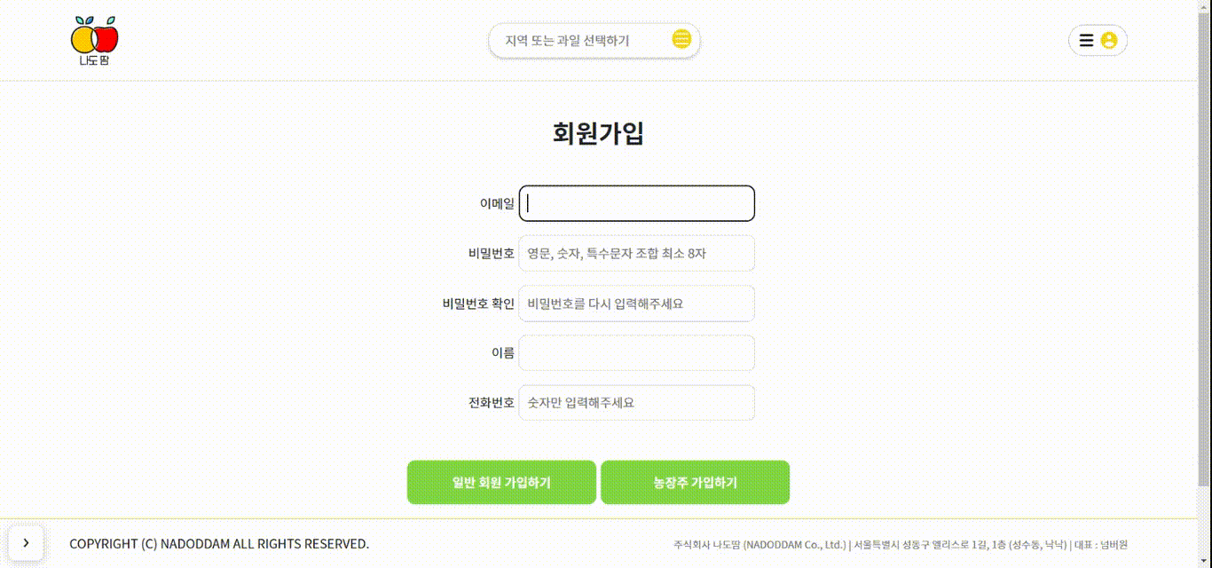Click the scrollbar down arrow
The width and height of the screenshot is (1212, 568).
pos(1205,560)
